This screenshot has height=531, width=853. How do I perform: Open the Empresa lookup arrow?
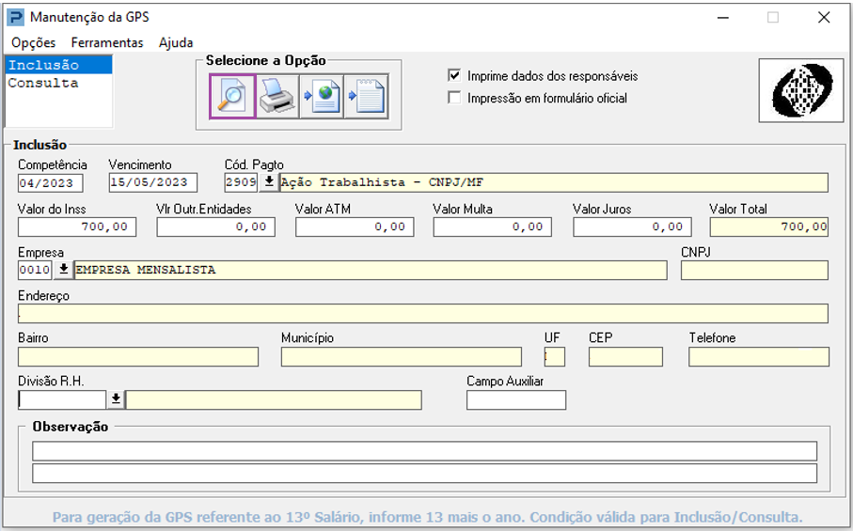click(64, 270)
